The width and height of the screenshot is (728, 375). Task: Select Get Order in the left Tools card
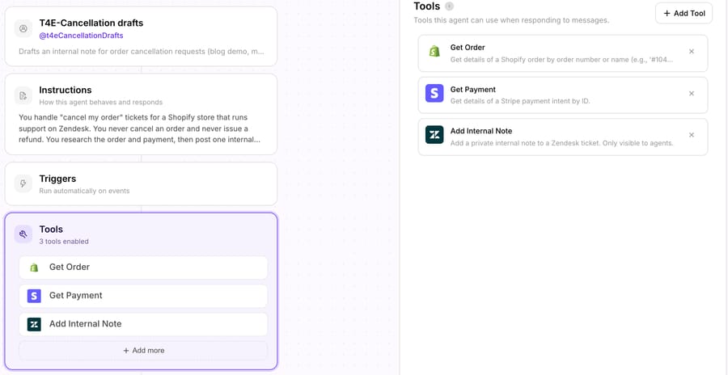coord(143,268)
